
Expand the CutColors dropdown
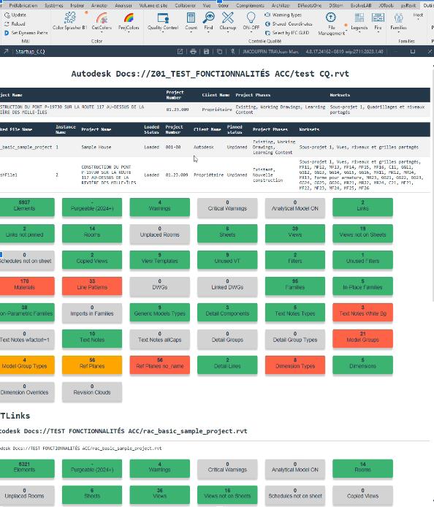coord(102,32)
